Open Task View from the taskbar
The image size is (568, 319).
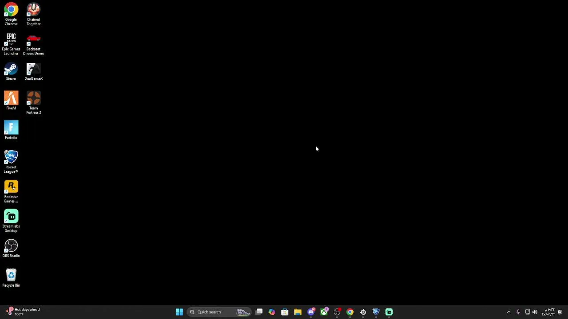(x=259, y=312)
